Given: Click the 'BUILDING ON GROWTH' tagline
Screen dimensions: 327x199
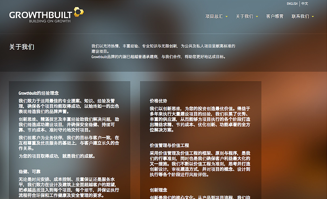Looking at the screenshot, I should [50, 21].
